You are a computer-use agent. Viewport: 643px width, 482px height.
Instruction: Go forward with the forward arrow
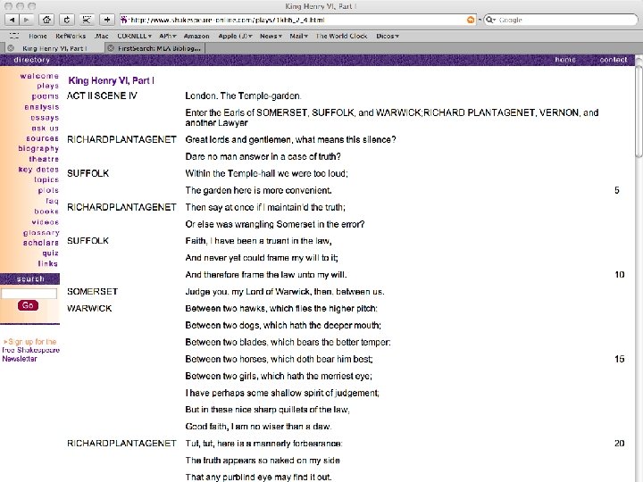26,20
